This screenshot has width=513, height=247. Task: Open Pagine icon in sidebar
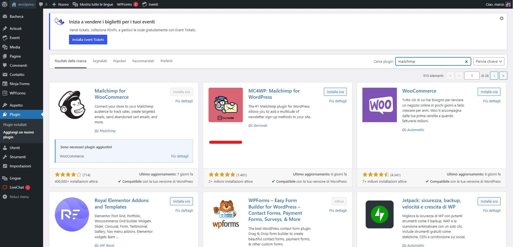pos(5,56)
